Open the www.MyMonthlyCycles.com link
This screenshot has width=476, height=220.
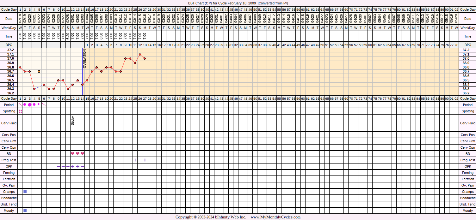(x=275, y=217)
